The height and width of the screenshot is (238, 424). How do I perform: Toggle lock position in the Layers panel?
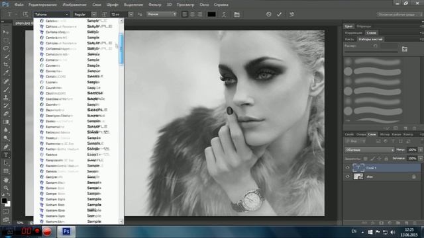click(x=379, y=159)
